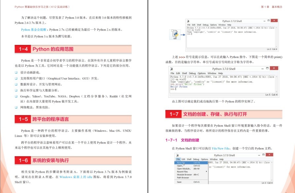The width and height of the screenshot is (295, 193).
Task: Open Debug menu in the Hello! Python Shell window
Action: pos(192,73)
